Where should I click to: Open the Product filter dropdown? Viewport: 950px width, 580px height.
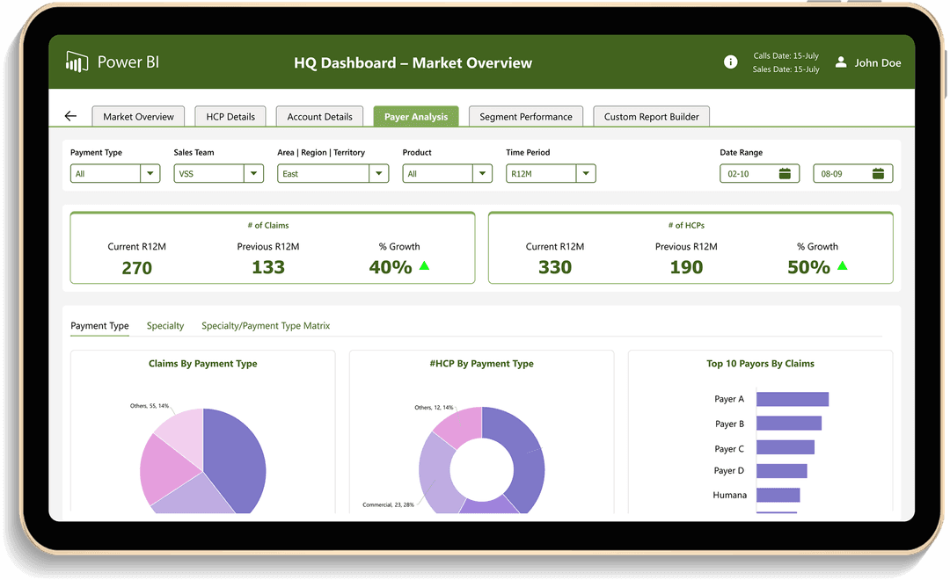click(482, 174)
